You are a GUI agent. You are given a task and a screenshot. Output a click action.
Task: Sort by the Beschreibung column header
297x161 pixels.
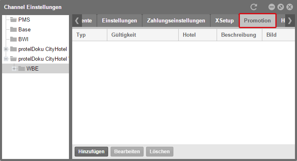pyautogui.click(x=239, y=35)
